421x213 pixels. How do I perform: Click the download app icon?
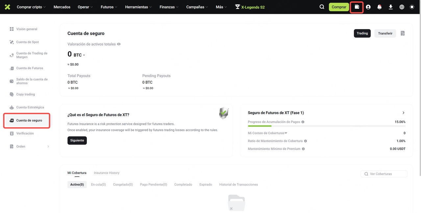(391, 7)
